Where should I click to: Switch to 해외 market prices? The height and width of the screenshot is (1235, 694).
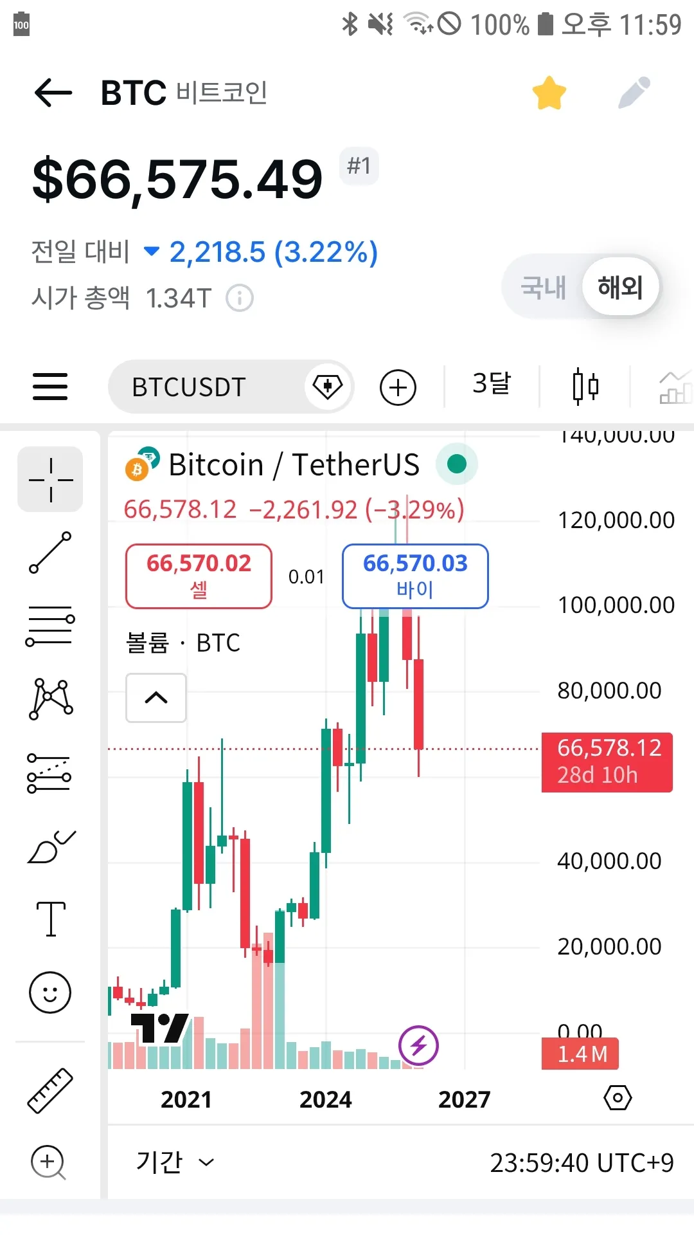tap(620, 287)
